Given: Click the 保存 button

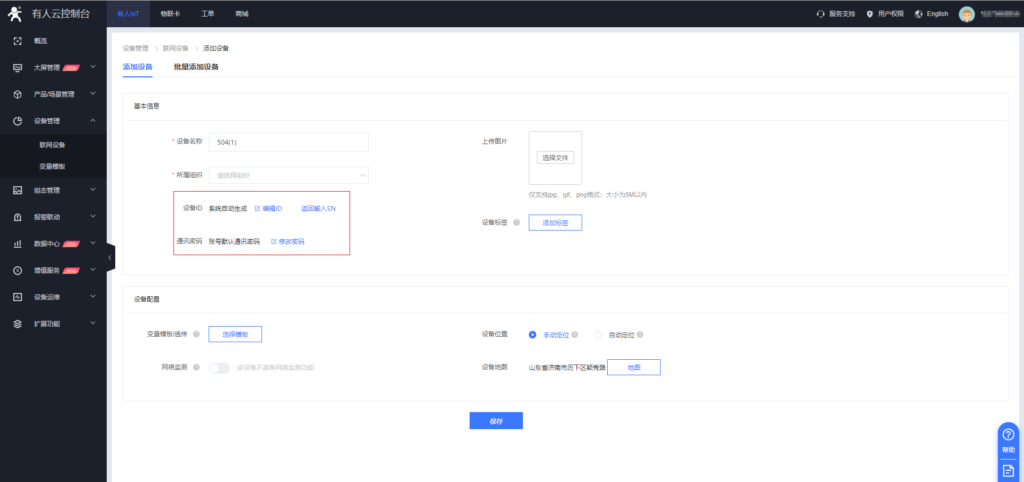Looking at the screenshot, I should 496,421.
